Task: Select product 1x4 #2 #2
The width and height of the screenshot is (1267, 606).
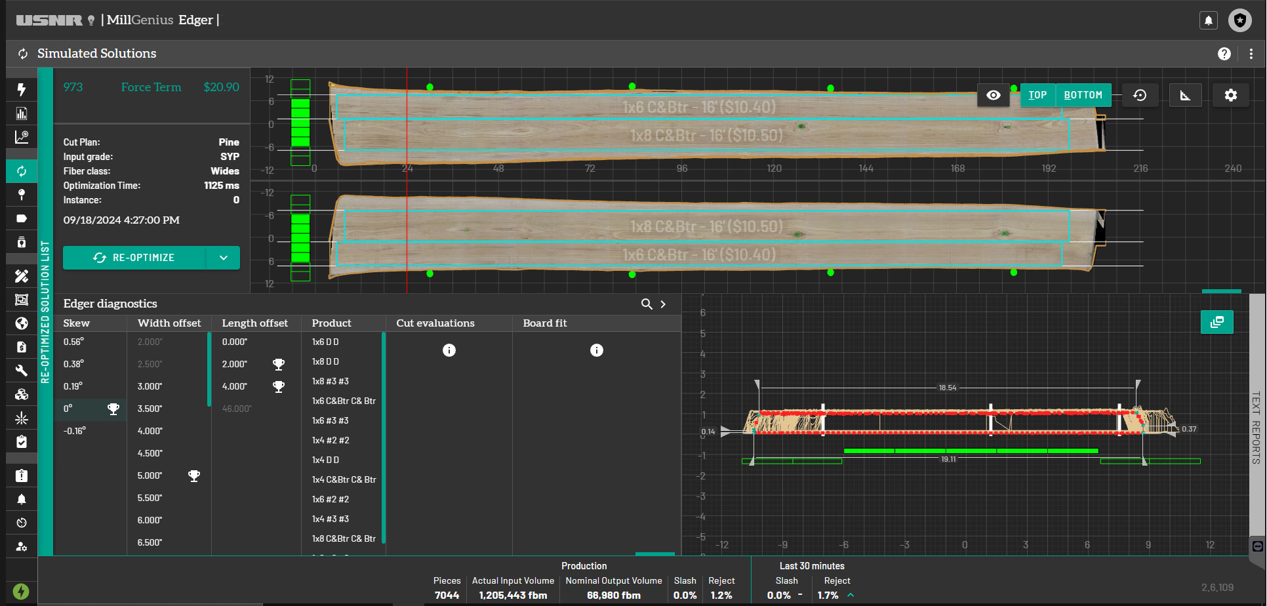Action: [331, 440]
